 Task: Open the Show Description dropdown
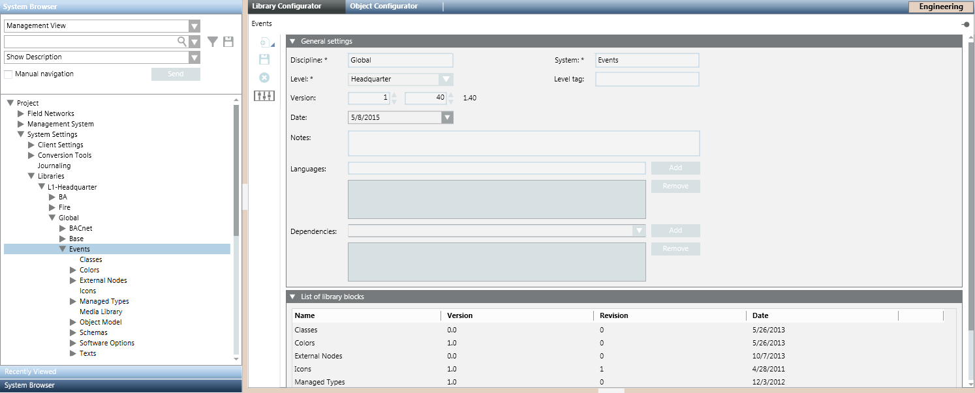[194, 57]
